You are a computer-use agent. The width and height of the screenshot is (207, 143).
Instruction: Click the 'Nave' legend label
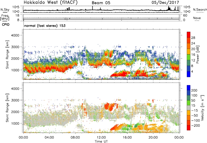click(197, 18)
